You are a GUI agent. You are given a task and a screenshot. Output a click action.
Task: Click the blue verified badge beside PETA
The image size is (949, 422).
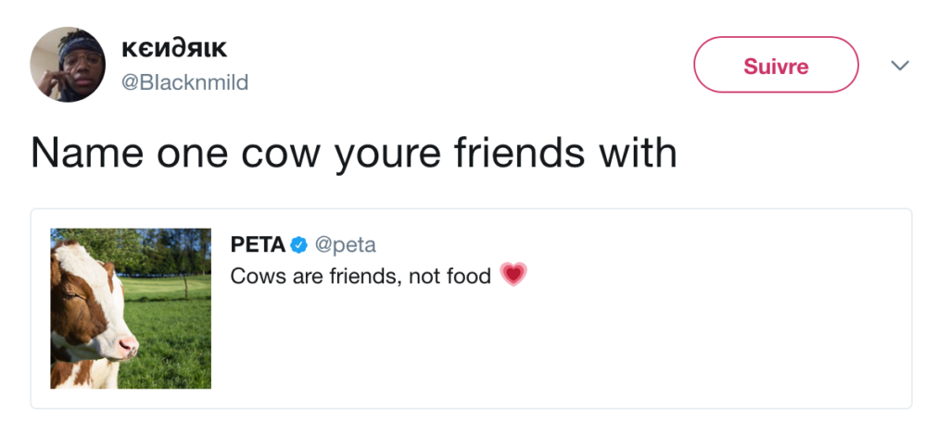click(298, 245)
